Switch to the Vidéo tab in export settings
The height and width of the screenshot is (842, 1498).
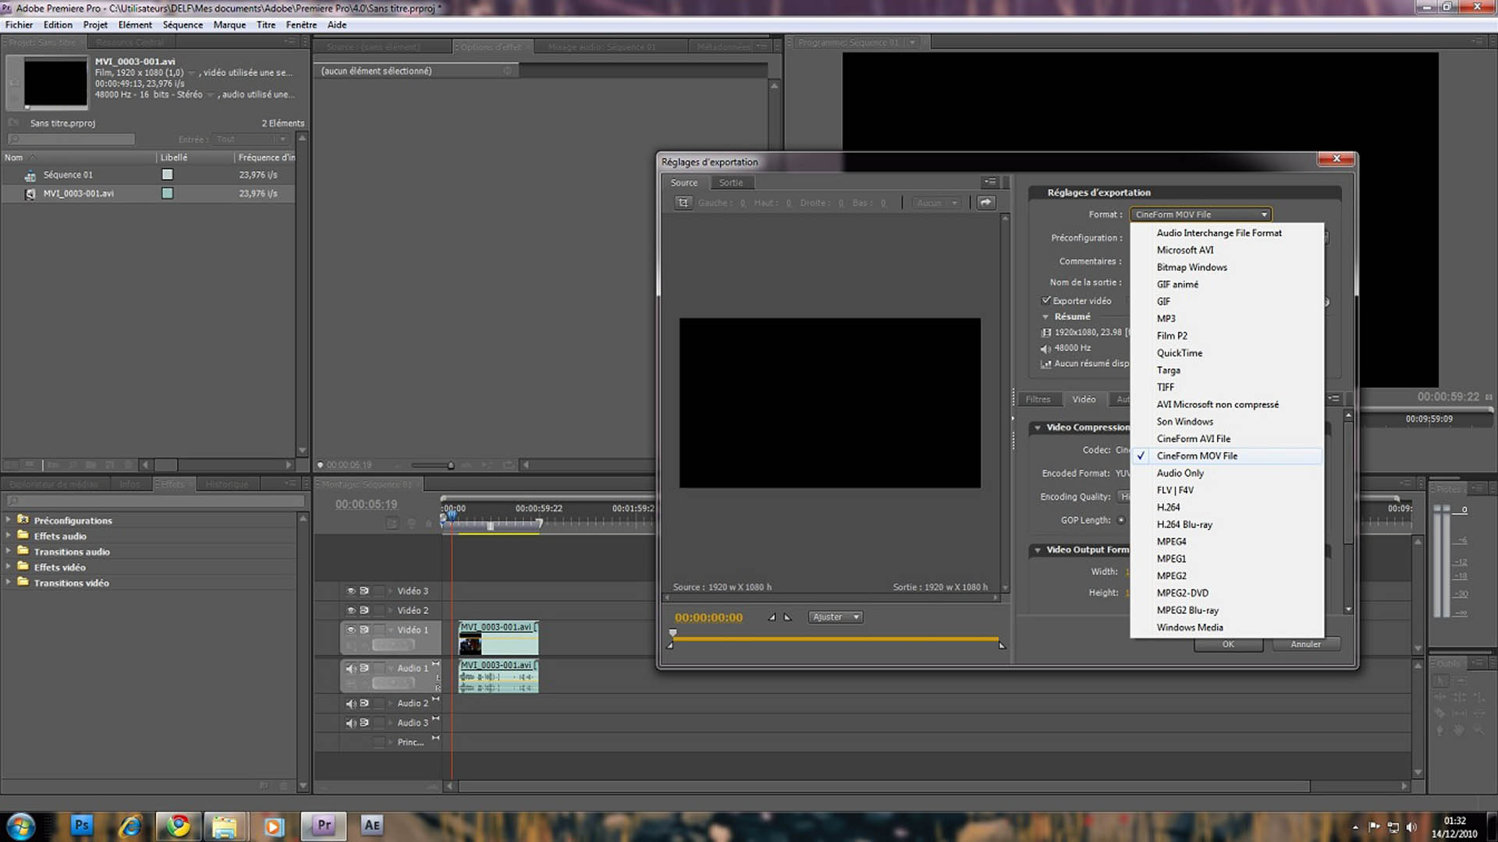[1084, 399]
